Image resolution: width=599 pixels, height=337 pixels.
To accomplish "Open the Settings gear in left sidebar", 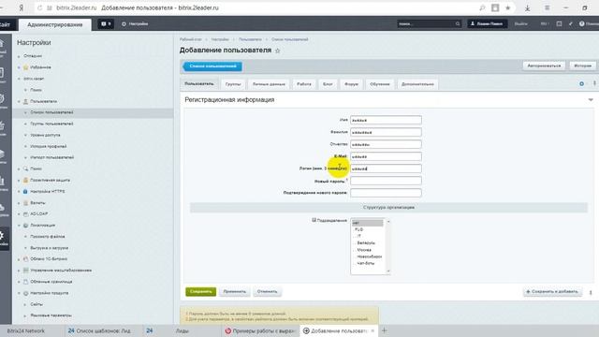I will point(2,236).
